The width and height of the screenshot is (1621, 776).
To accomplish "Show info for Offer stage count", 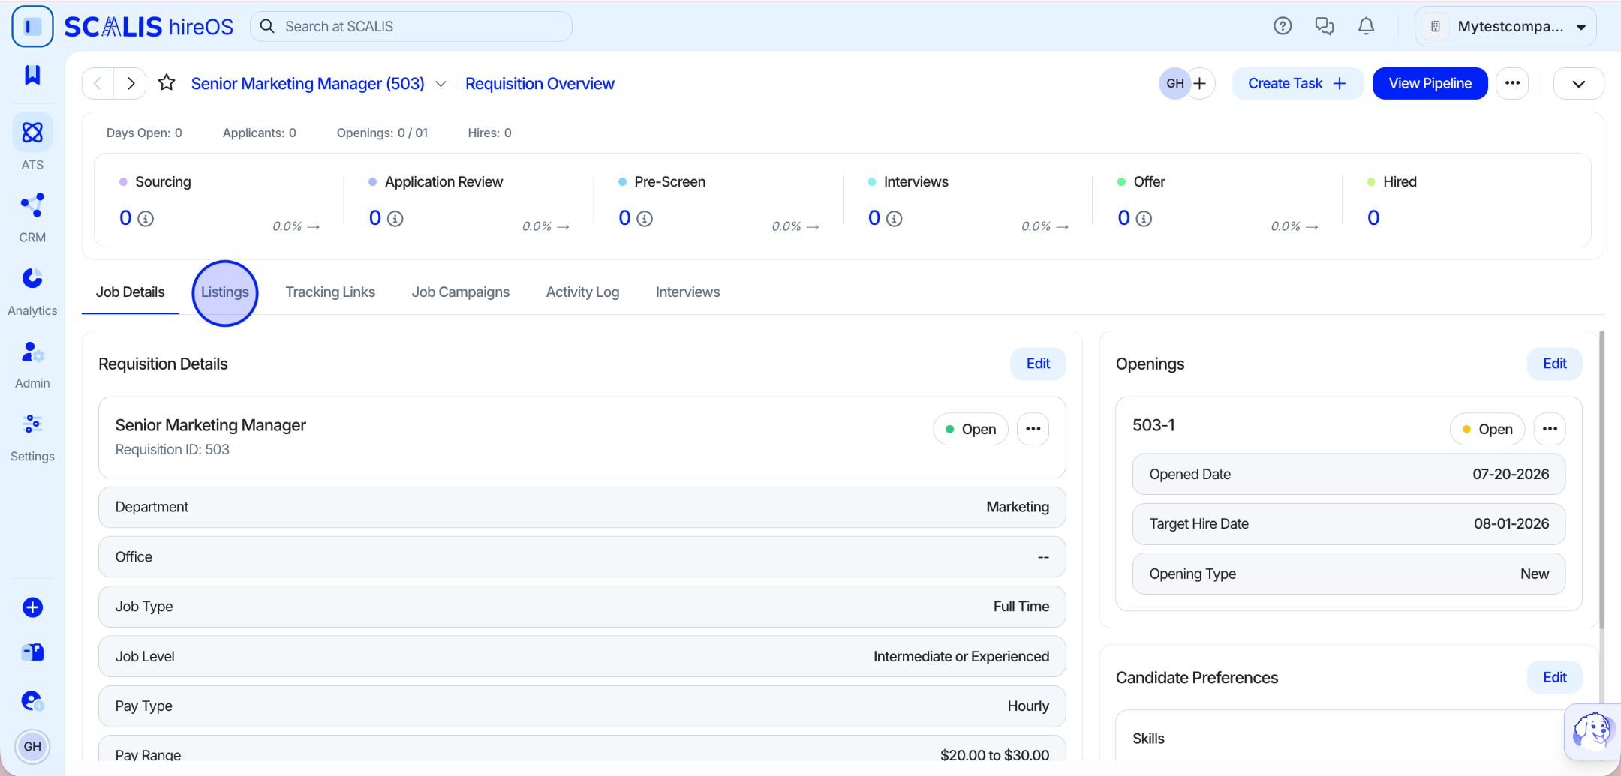I will pos(1144,219).
